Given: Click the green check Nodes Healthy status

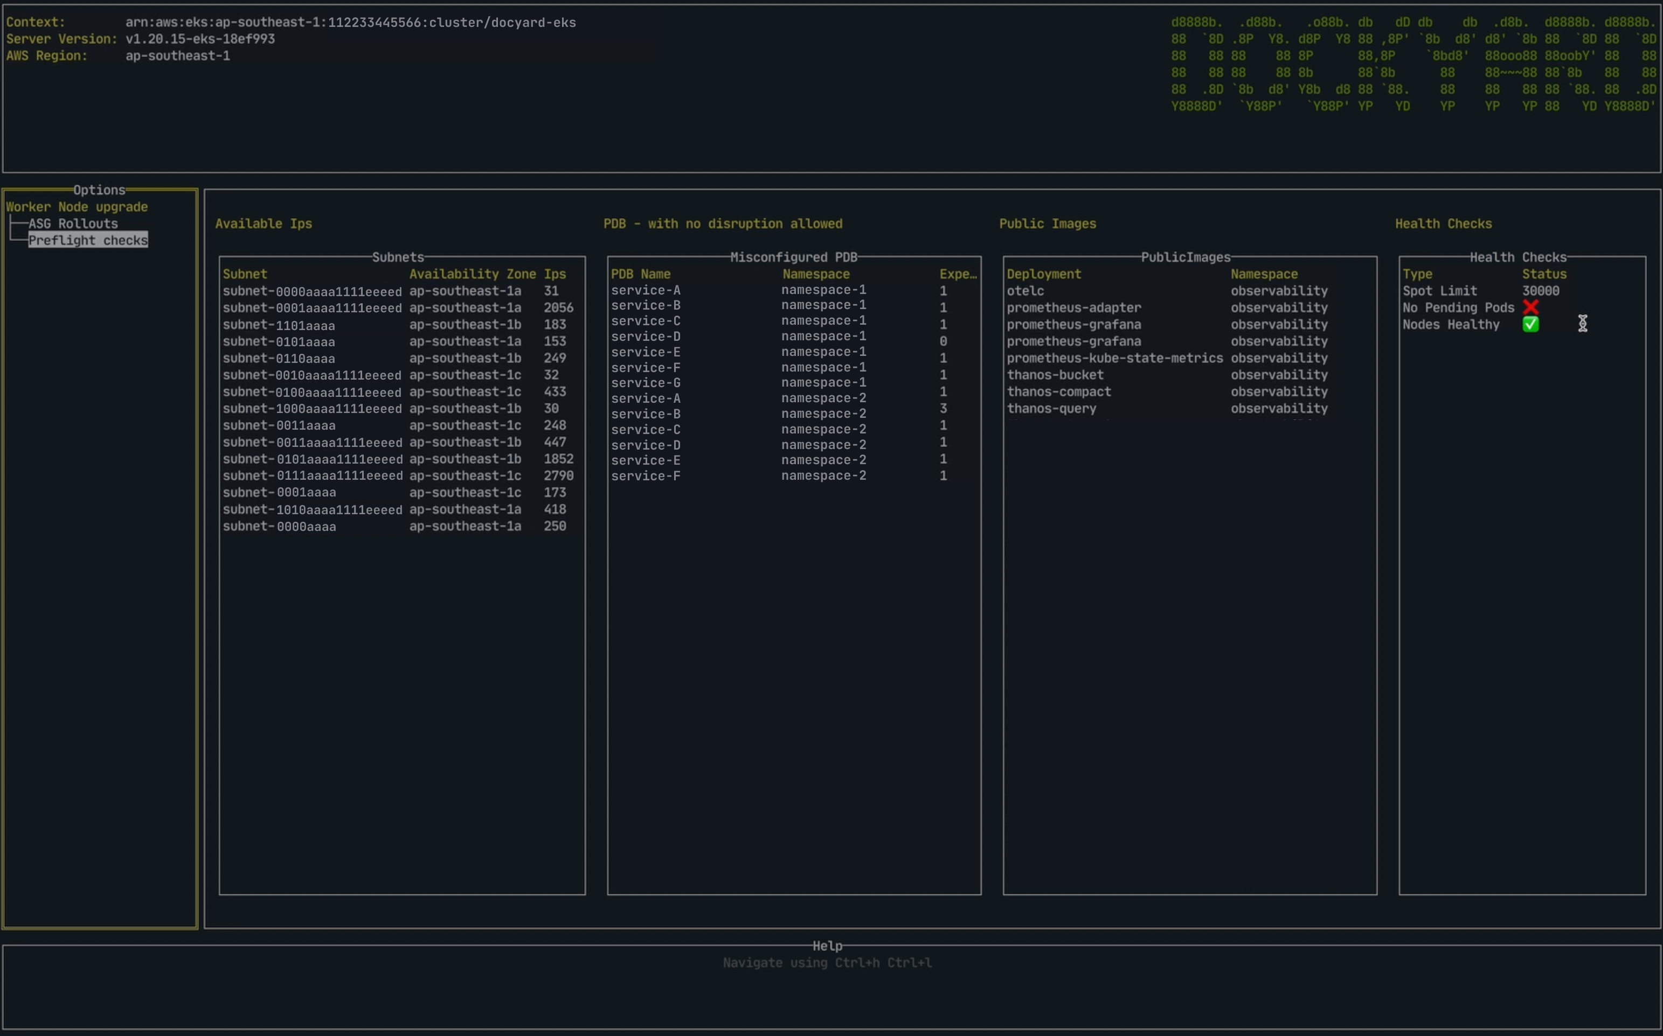Looking at the screenshot, I should [x=1530, y=324].
